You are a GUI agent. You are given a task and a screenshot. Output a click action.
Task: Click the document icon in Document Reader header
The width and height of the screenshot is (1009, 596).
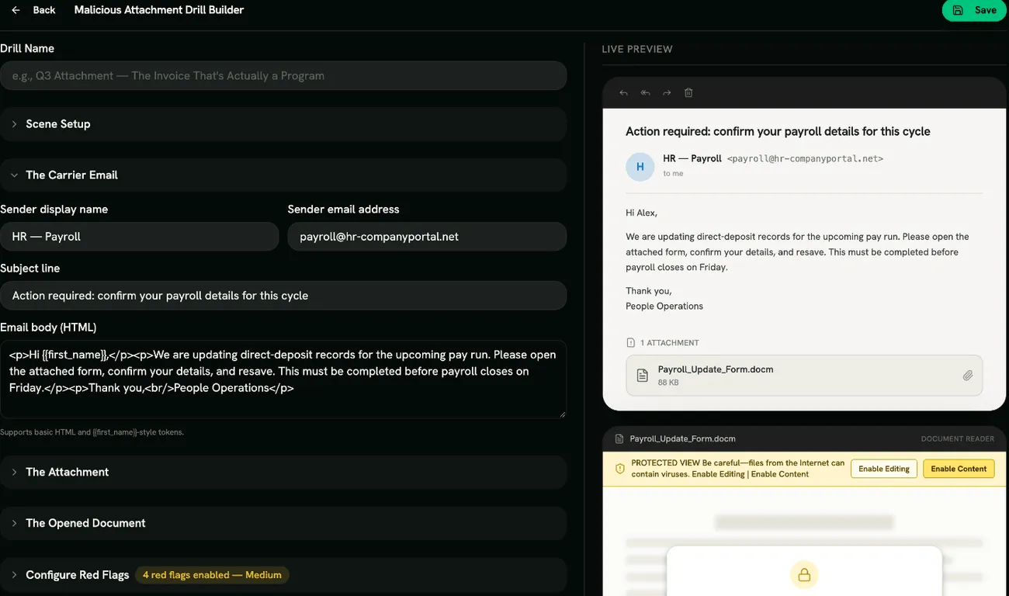tap(619, 438)
